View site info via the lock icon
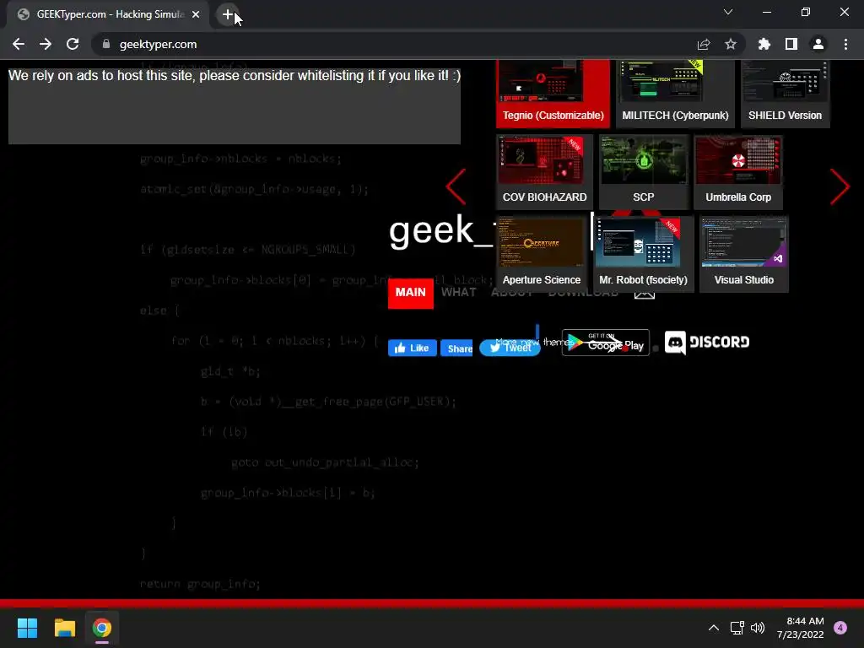864x648 pixels. [x=106, y=44]
